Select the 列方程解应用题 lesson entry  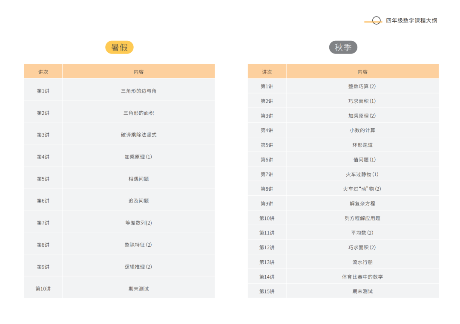coord(362,218)
